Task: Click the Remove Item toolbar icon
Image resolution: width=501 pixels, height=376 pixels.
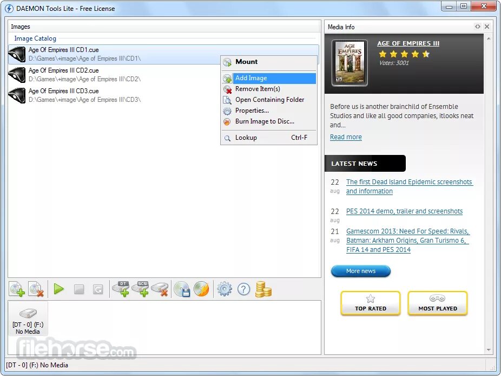Action: [x=36, y=289]
